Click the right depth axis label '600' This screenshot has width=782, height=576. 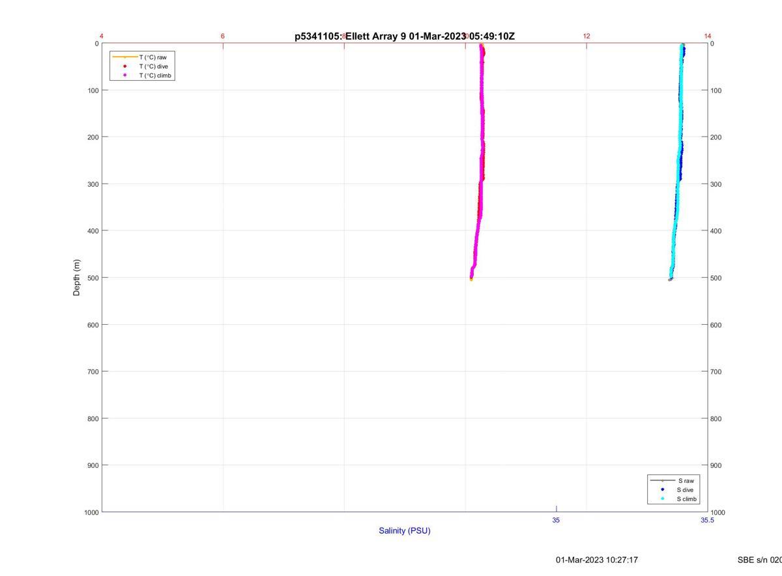(716, 325)
